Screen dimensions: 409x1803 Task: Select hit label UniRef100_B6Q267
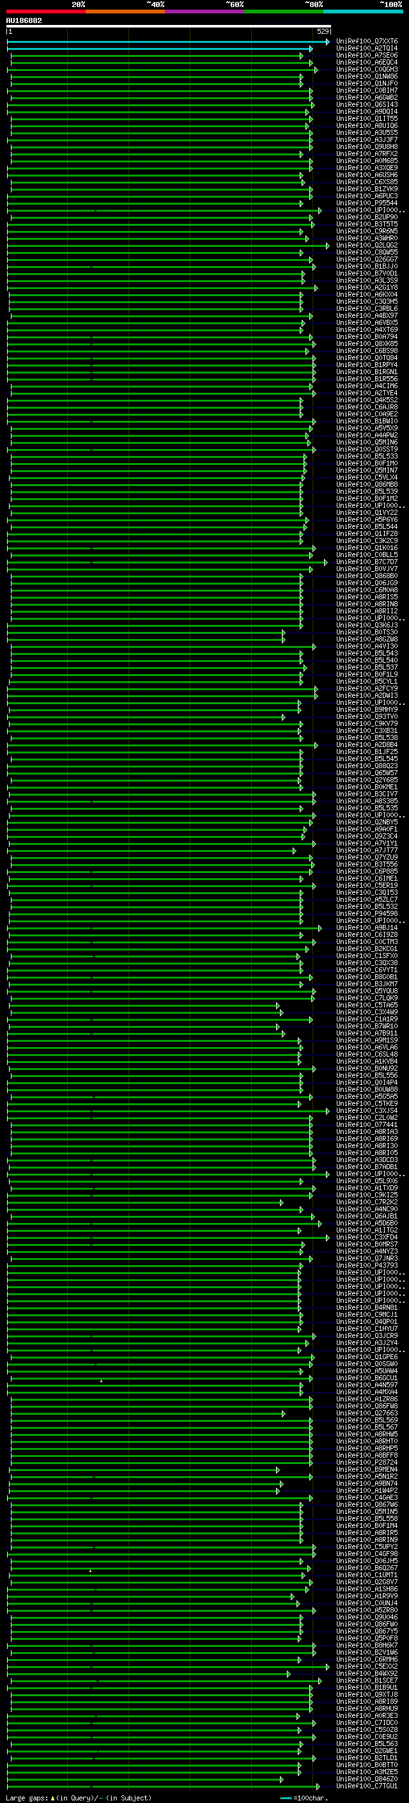(367, 1568)
